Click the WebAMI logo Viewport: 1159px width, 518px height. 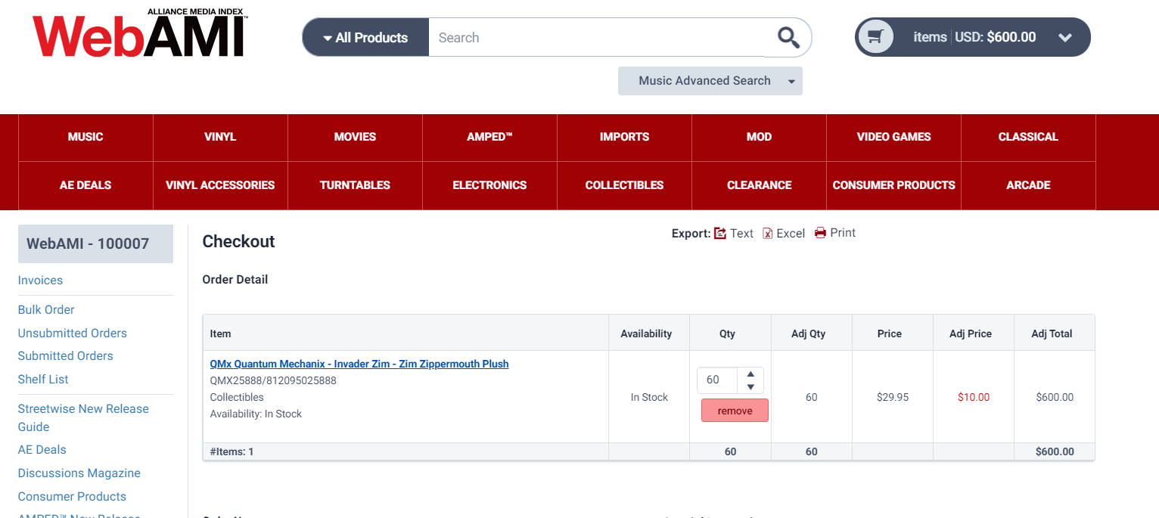(139, 33)
